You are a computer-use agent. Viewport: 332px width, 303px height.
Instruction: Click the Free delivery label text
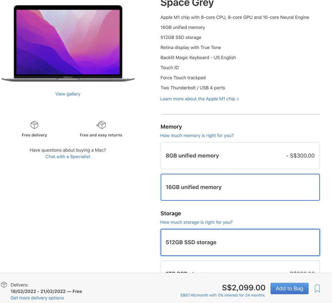pyautogui.click(x=34, y=135)
